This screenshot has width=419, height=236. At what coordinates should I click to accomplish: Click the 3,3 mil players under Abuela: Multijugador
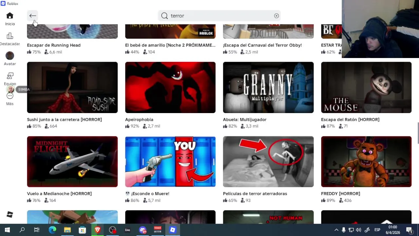249,126
